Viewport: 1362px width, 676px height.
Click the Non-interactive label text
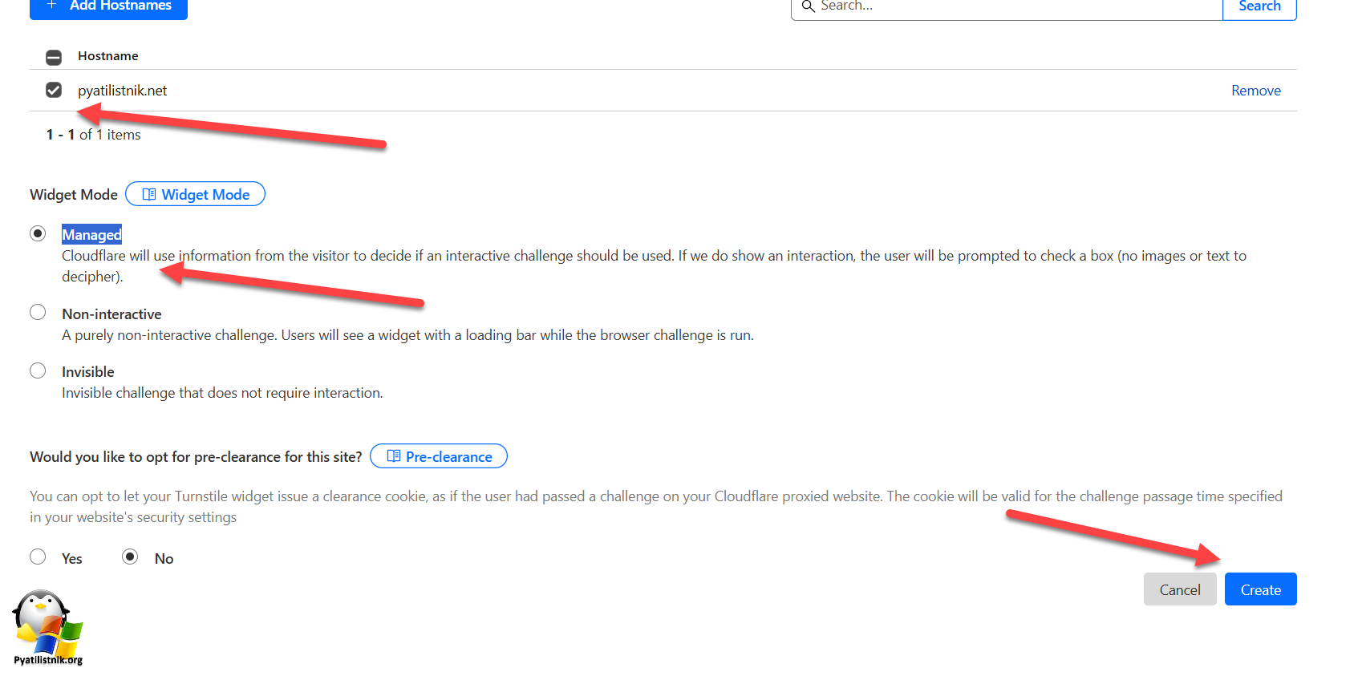111,314
